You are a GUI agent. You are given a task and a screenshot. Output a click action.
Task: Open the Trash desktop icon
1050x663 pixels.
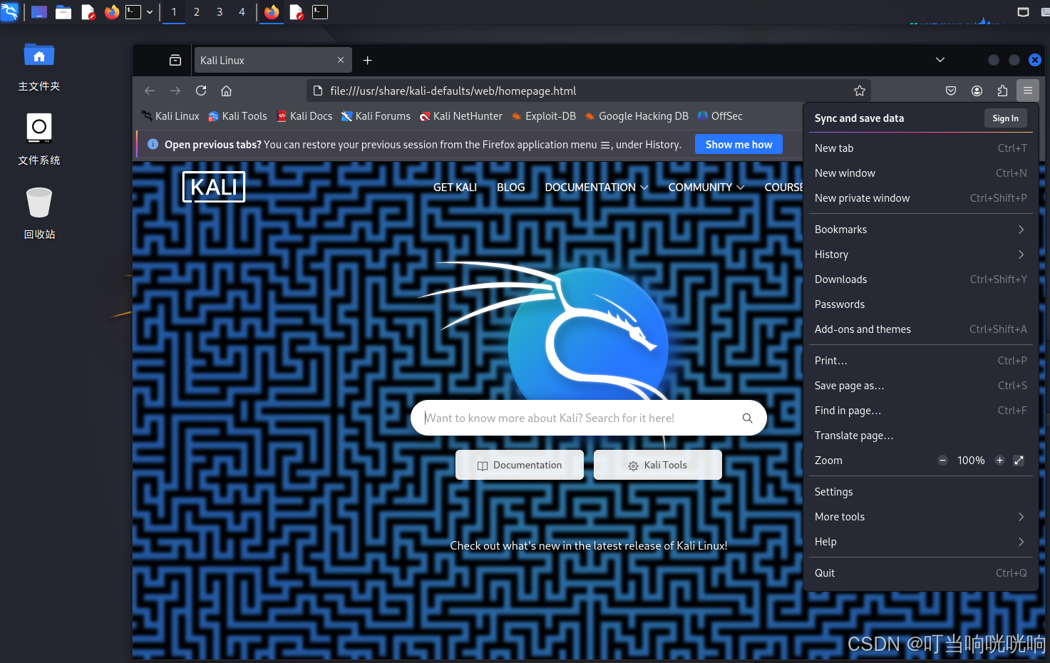39,213
